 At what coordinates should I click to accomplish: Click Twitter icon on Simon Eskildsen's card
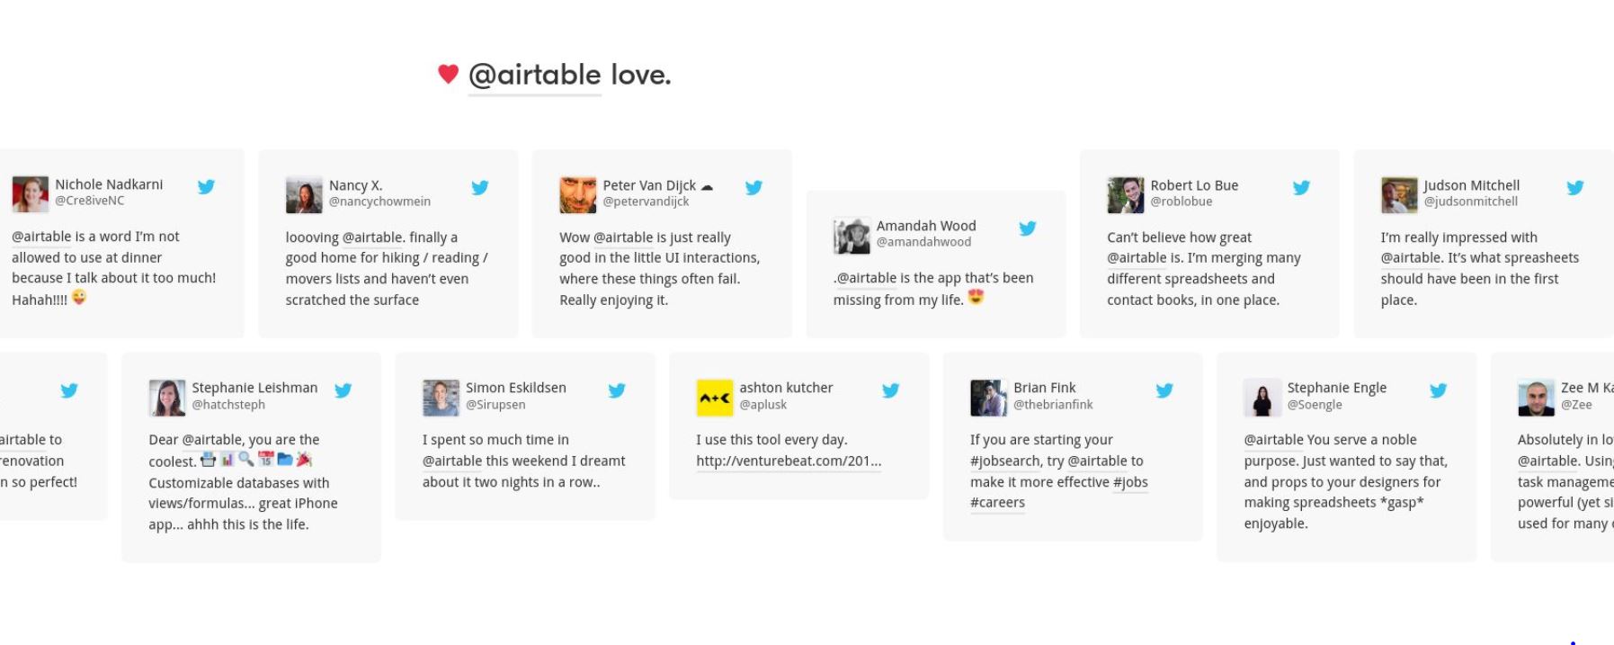(x=617, y=390)
